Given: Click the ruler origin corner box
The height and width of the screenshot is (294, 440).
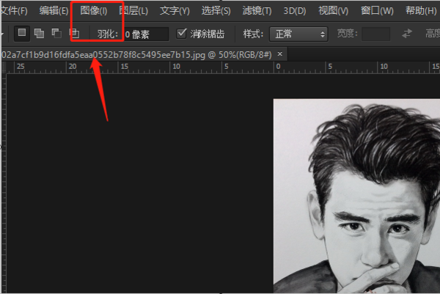Looking at the screenshot, I should point(4,67).
